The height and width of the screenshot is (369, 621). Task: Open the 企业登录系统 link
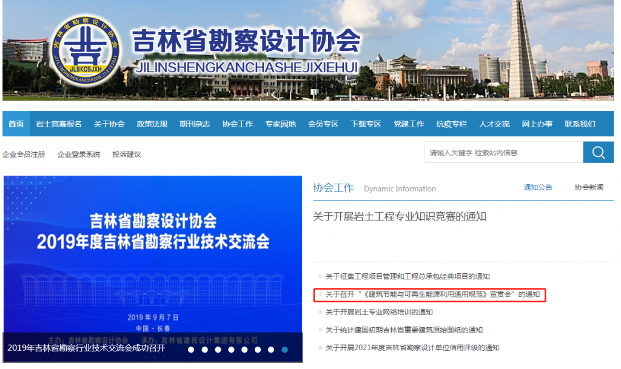[79, 155]
